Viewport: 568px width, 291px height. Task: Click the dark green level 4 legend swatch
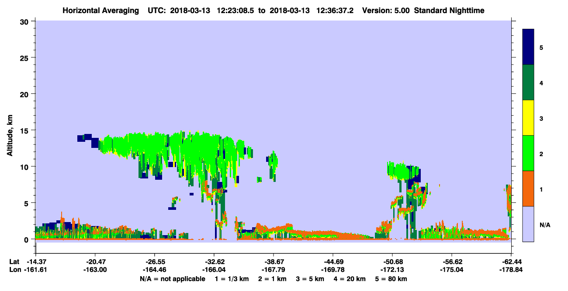(x=528, y=82)
